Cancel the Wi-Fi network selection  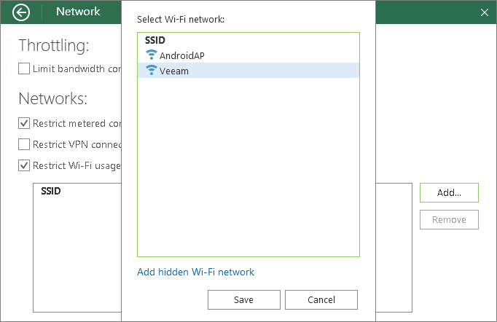321,299
